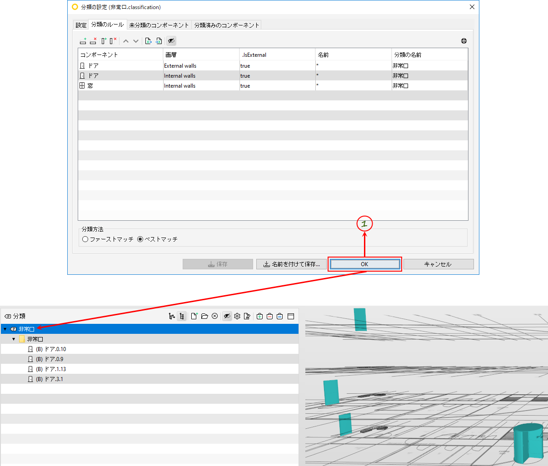
Task: Click the add to selection basket icon
Action: (259, 316)
